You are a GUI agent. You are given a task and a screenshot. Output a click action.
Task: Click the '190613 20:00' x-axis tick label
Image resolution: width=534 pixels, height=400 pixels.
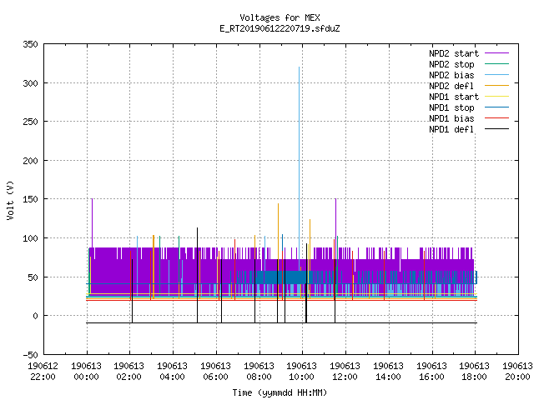[x=517, y=372]
